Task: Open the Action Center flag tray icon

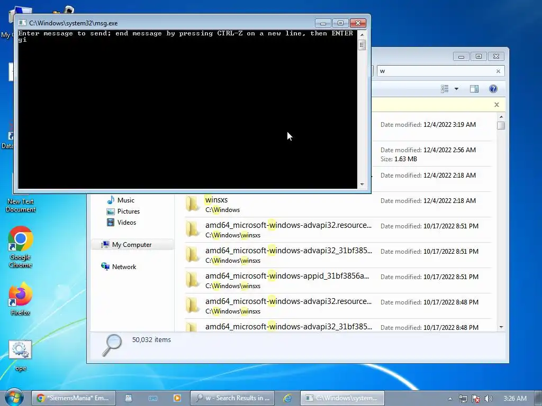Action: click(x=476, y=399)
